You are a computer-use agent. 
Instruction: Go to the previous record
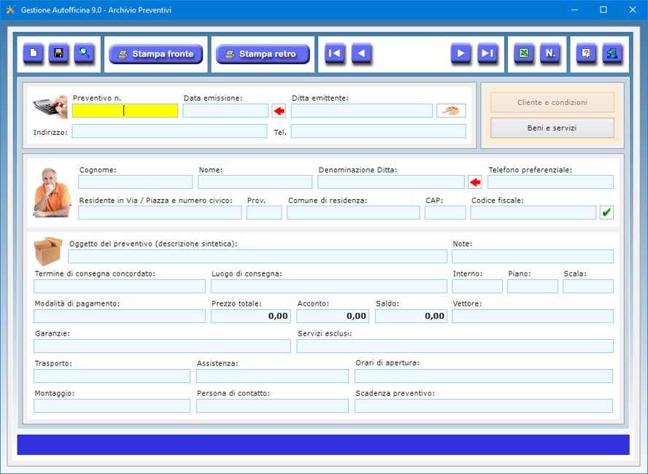362,53
